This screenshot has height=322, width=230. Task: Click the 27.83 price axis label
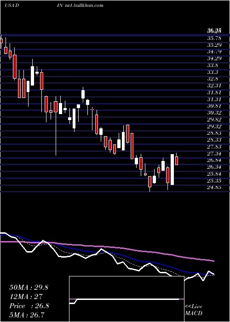pyautogui.click(x=214, y=147)
